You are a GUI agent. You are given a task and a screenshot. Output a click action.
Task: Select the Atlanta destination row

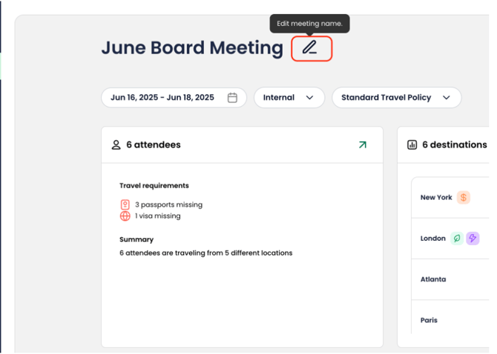pyautogui.click(x=450, y=279)
